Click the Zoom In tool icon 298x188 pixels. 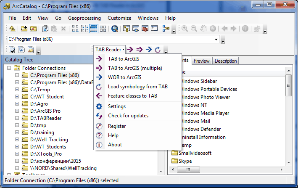coord(185,29)
